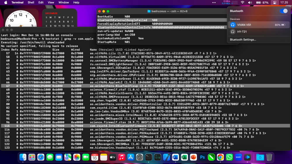The height and width of the screenshot is (164, 292).
Task: Click the SystemAudioVolumeDB line
Action: (121, 38)
